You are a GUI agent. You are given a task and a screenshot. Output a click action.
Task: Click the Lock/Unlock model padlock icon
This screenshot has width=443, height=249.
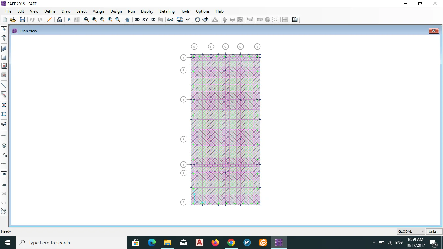tap(59, 19)
